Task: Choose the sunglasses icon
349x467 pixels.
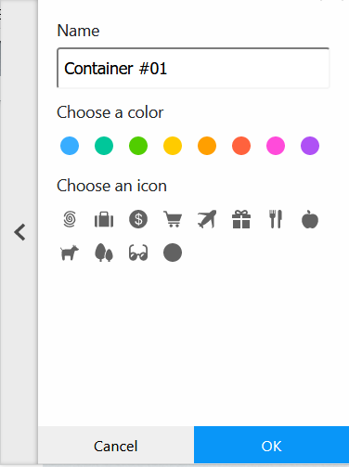Action: (x=138, y=253)
